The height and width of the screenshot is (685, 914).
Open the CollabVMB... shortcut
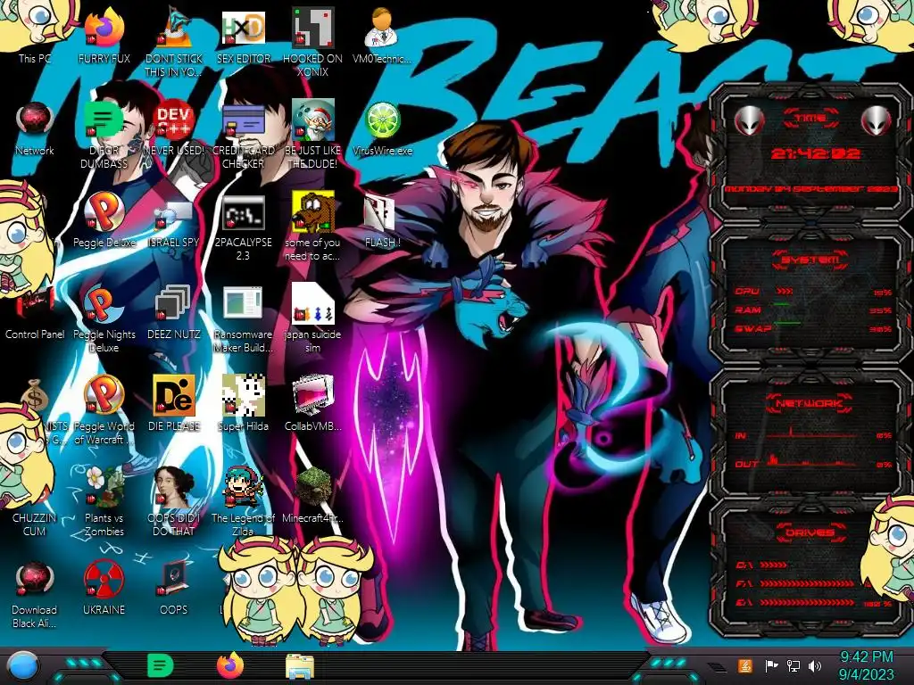click(312, 403)
